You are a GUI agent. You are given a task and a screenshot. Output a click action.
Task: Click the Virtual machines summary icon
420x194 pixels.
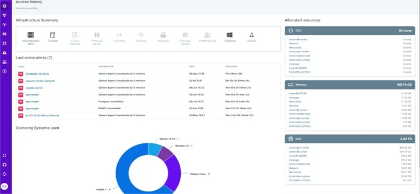75,35
